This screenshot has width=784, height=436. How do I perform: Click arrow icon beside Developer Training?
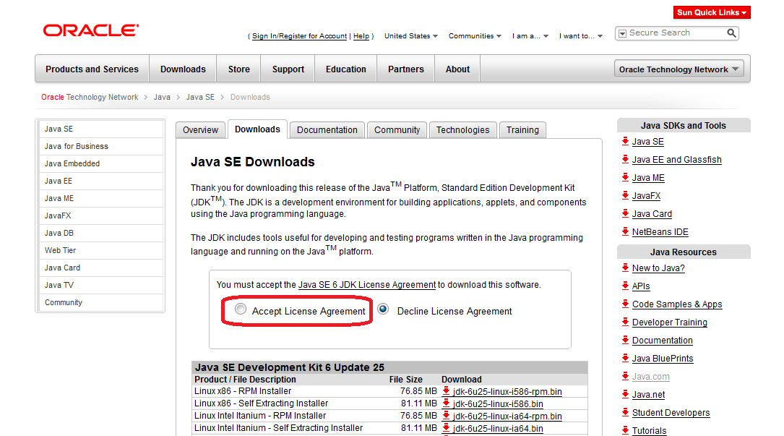coord(625,321)
